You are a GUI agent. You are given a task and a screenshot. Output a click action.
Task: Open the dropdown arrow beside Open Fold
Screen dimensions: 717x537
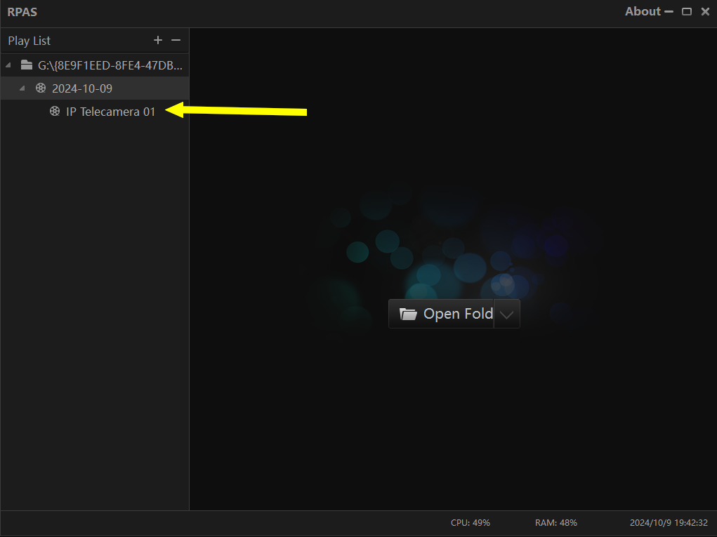[x=507, y=314]
